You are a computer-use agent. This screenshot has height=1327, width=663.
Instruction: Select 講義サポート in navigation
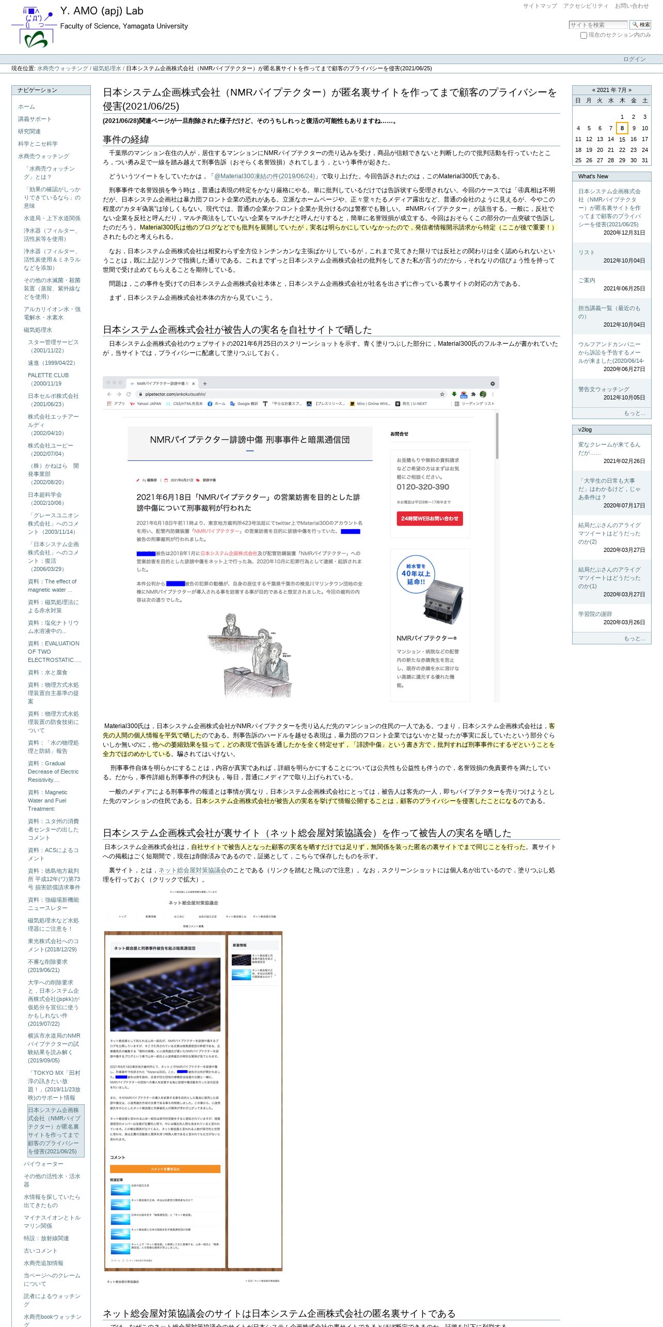pyautogui.click(x=35, y=119)
